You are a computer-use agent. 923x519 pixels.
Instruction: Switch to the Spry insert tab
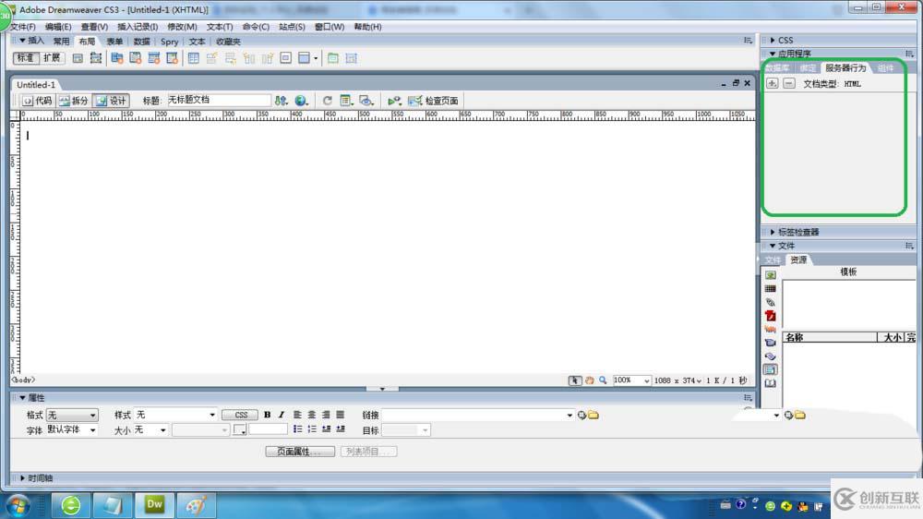[169, 42]
